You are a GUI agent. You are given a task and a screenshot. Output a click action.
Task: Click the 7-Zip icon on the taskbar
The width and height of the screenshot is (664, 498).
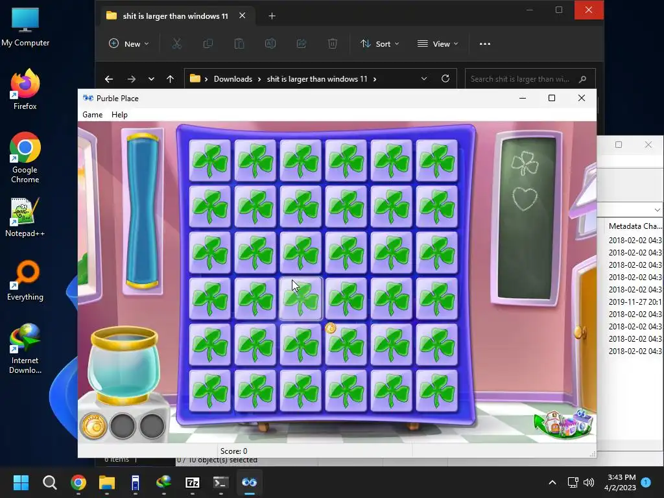[192, 482]
